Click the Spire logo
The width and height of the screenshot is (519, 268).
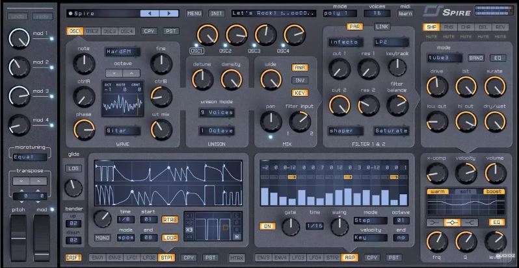pos(447,12)
